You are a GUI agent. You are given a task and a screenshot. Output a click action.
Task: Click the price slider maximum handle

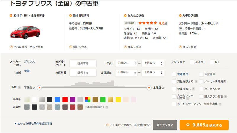click(149, 87)
